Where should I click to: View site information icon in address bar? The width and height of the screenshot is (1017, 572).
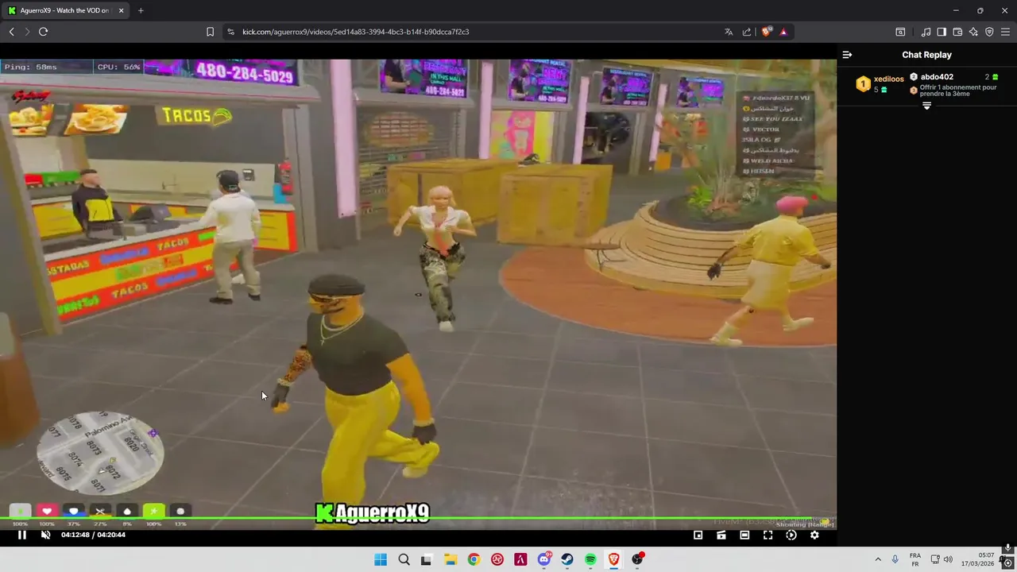point(230,32)
